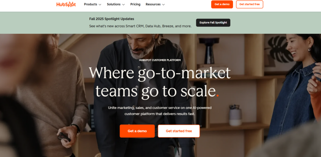Click the HUBSPOT CUSTOMER PLATFORM label
Viewport: 321px width, 157px height.
tap(160, 60)
